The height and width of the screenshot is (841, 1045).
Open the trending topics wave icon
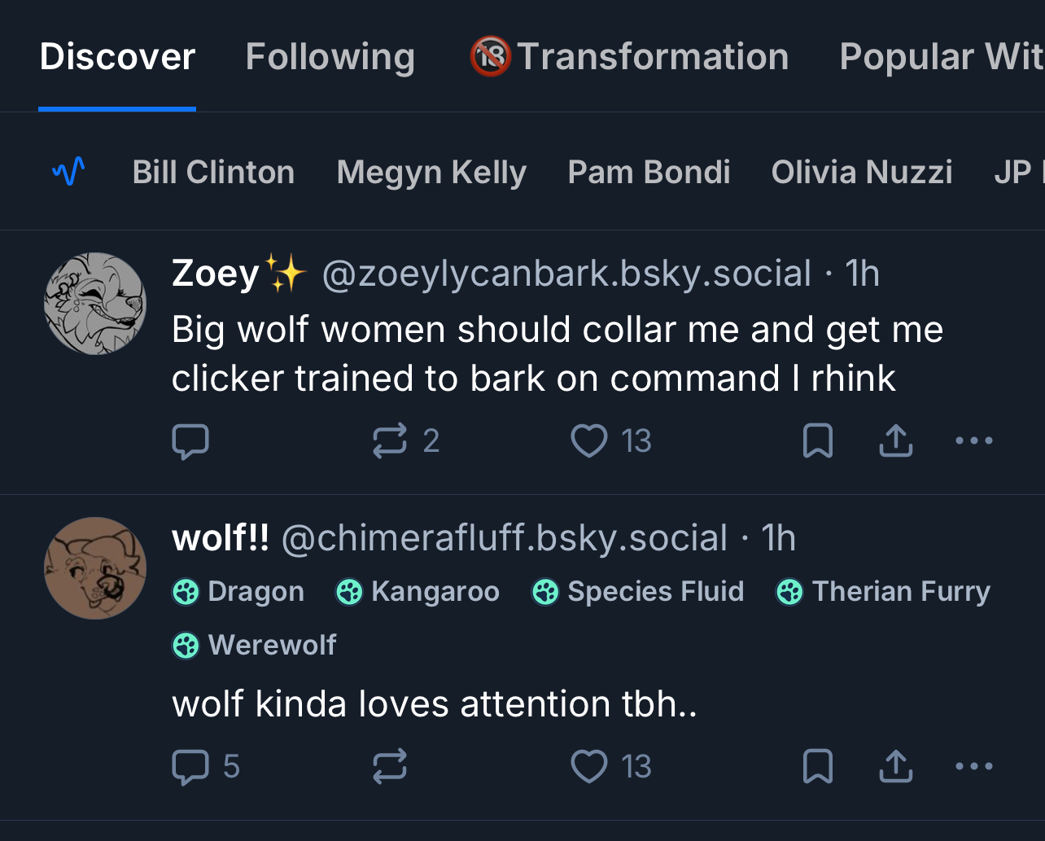click(68, 172)
